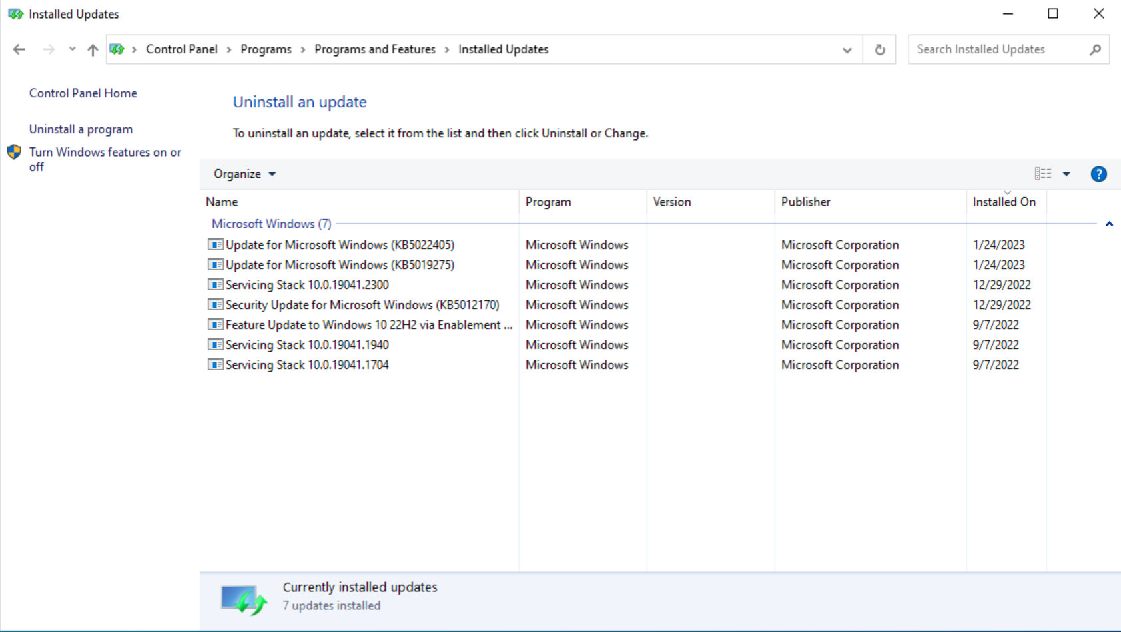
Task: Open the address bar history dropdown
Action: click(847, 49)
